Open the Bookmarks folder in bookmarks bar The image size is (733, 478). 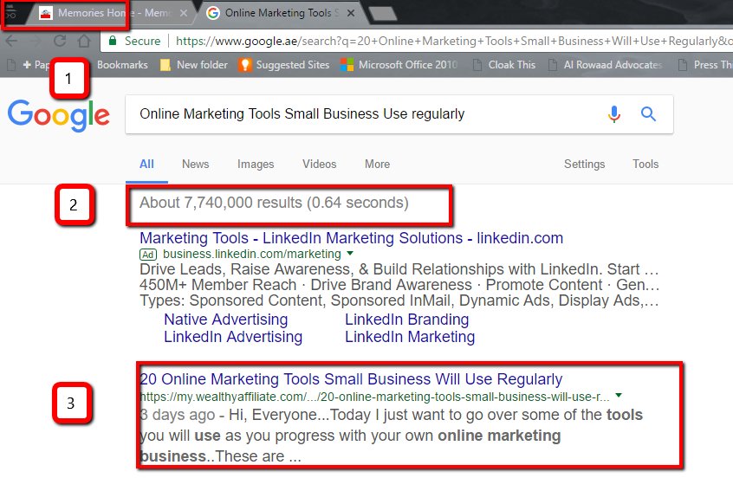tap(122, 65)
